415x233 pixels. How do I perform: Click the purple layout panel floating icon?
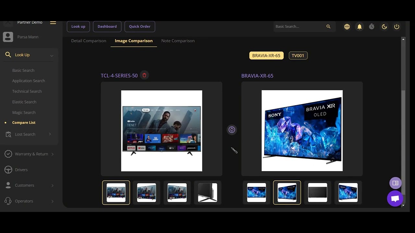(395, 183)
